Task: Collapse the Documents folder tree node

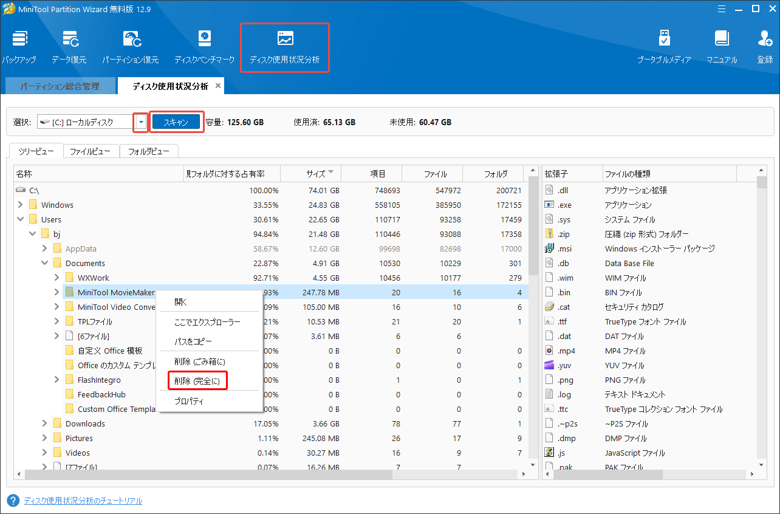Action: 45,263
